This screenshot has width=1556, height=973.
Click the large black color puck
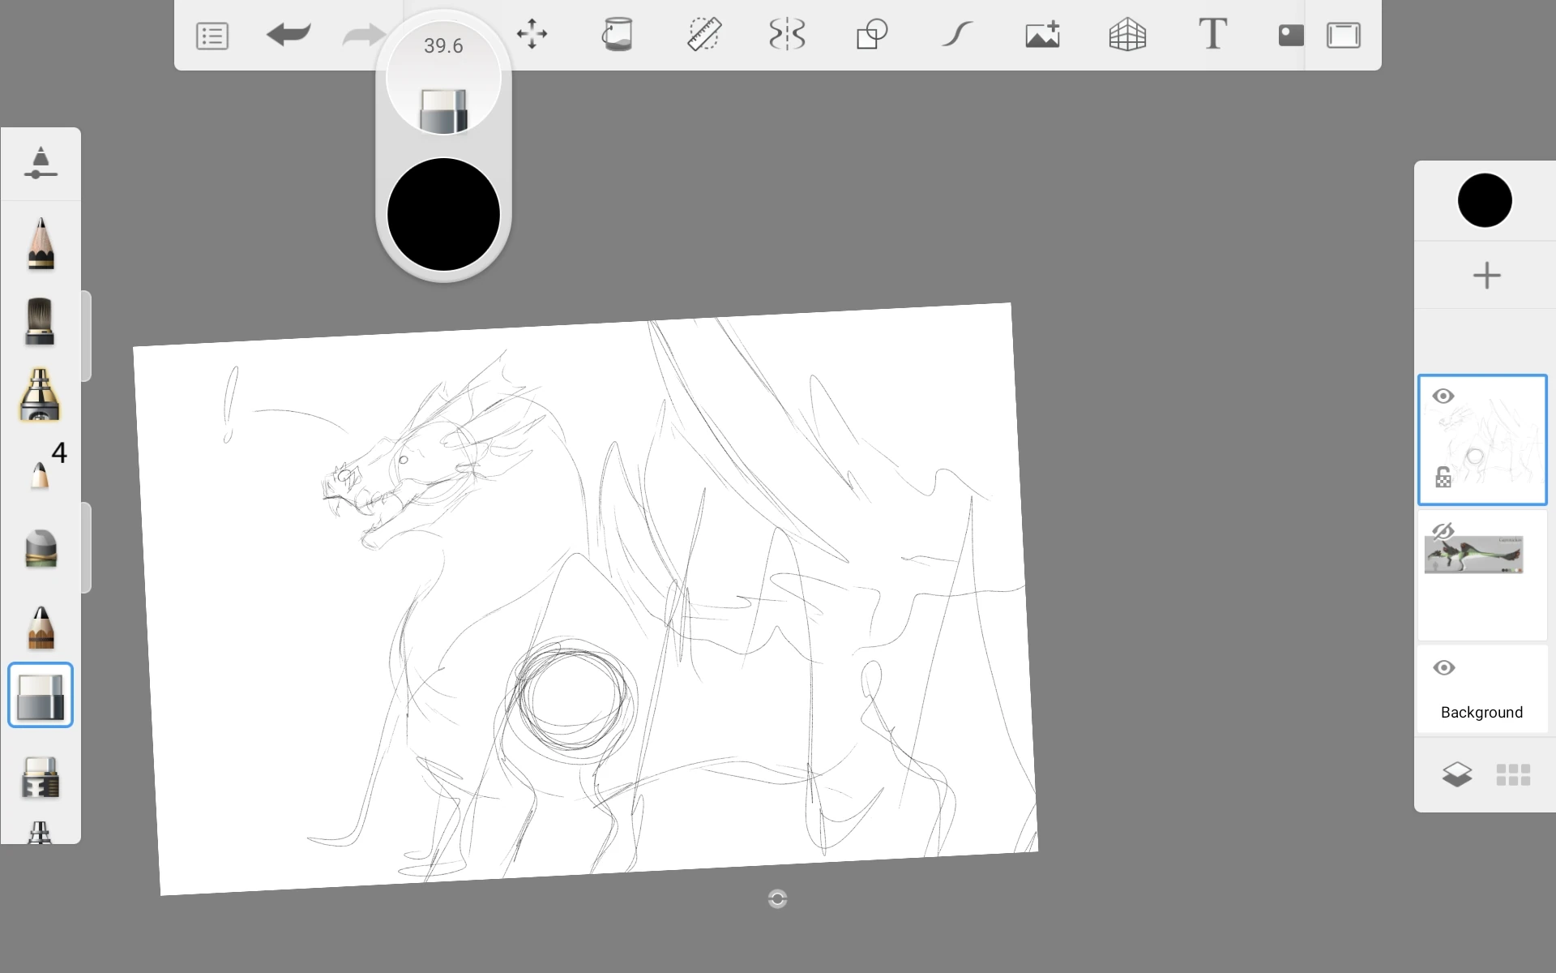pyautogui.click(x=443, y=215)
